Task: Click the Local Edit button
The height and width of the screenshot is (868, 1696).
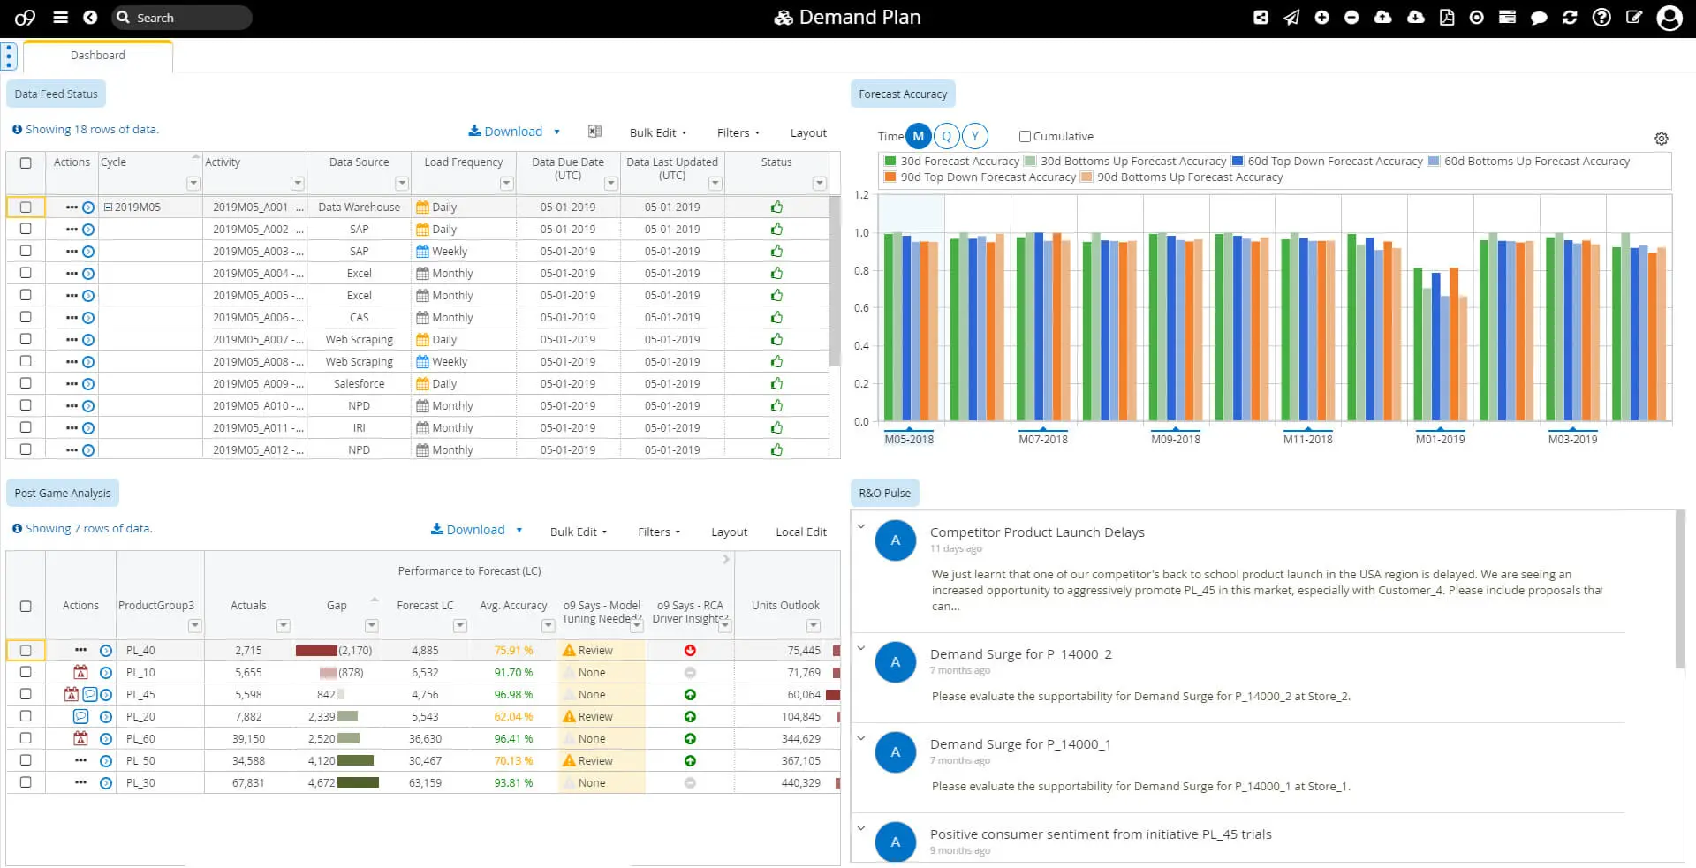Action: coord(801,532)
